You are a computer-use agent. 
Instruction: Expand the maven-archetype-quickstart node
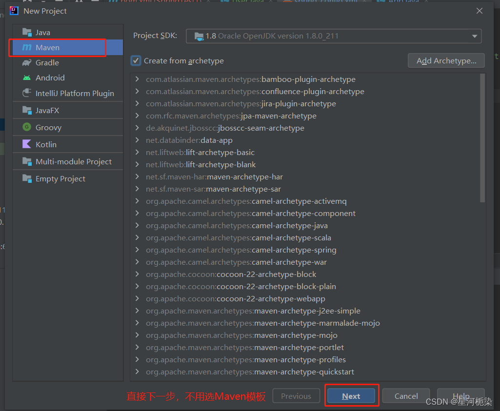click(x=137, y=372)
